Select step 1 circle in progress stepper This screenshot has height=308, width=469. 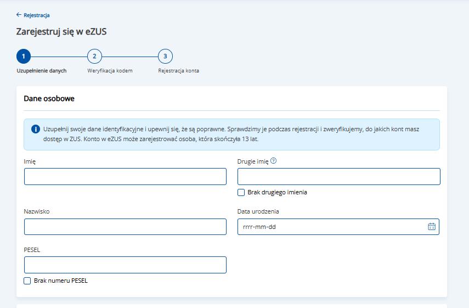pyautogui.click(x=24, y=56)
